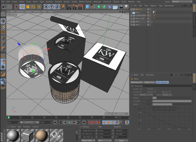Open the Object (Rel) dropdown
This screenshot has width=196, height=142.
pos(88,140)
